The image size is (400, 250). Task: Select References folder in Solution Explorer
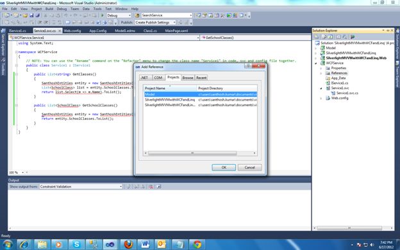(x=338, y=73)
